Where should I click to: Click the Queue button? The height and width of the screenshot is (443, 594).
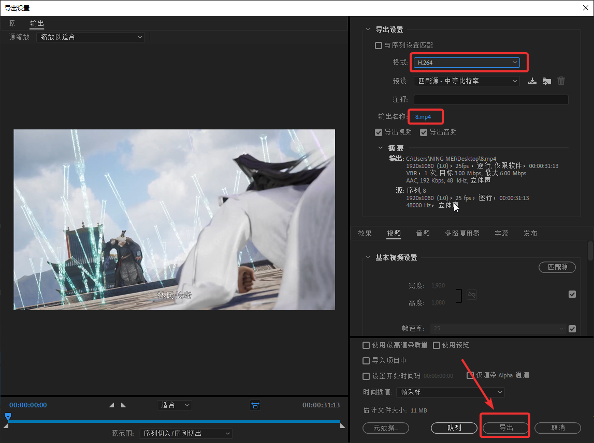pos(454,427)
